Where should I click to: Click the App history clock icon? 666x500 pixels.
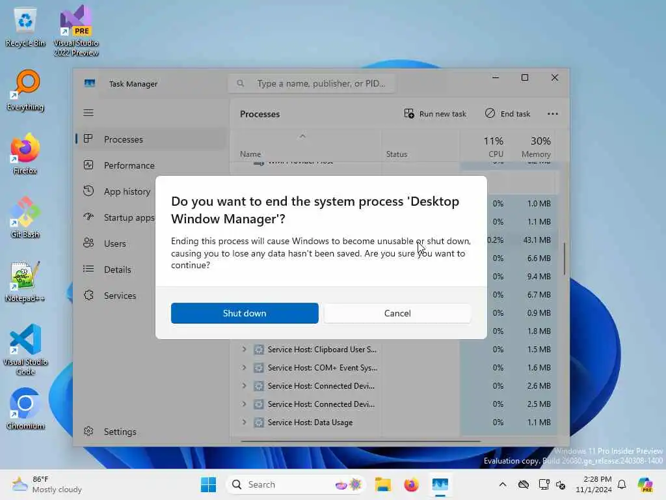point(88,191)
